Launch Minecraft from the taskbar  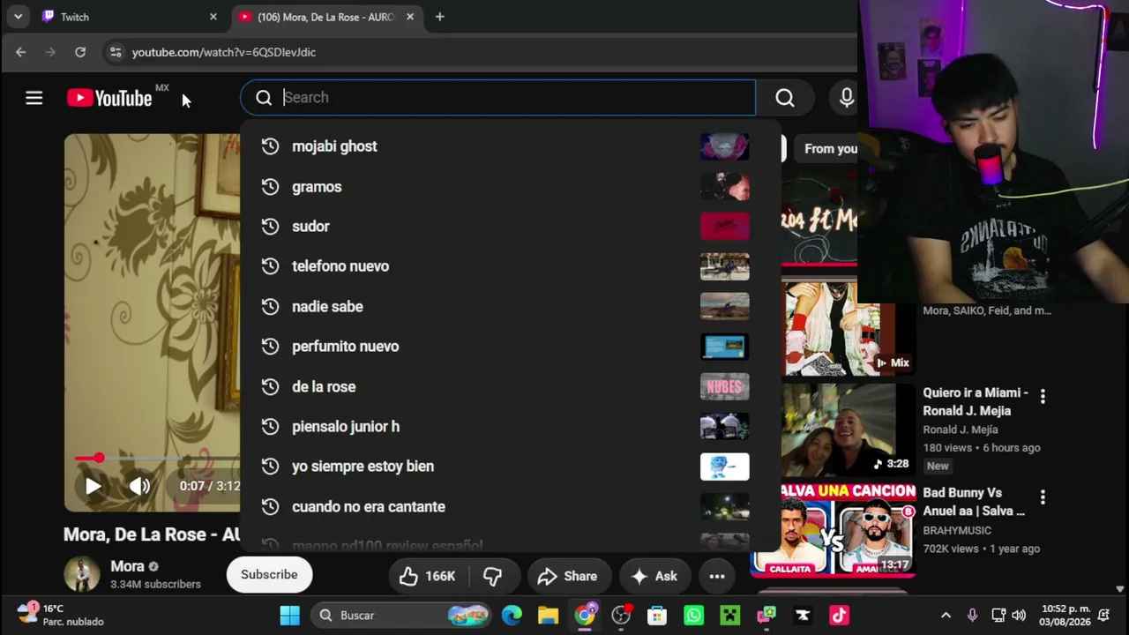729,616
